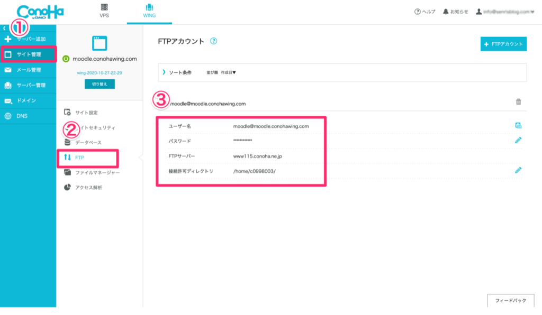The image size is (542, 315).
Task: Click the DNS globe icon
Action: 8,116
